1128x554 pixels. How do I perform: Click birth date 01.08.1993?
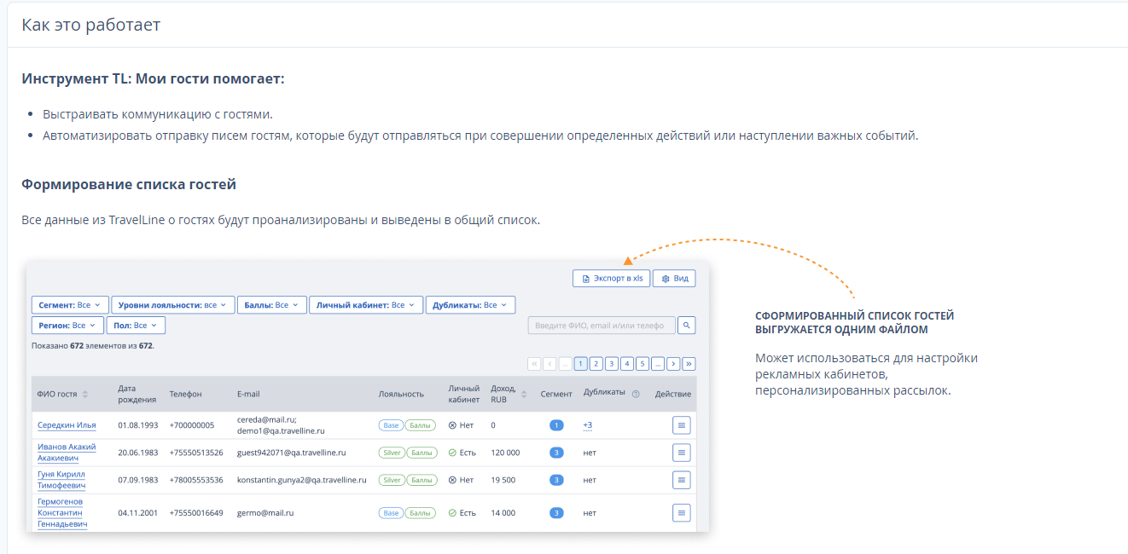[138, 425]
